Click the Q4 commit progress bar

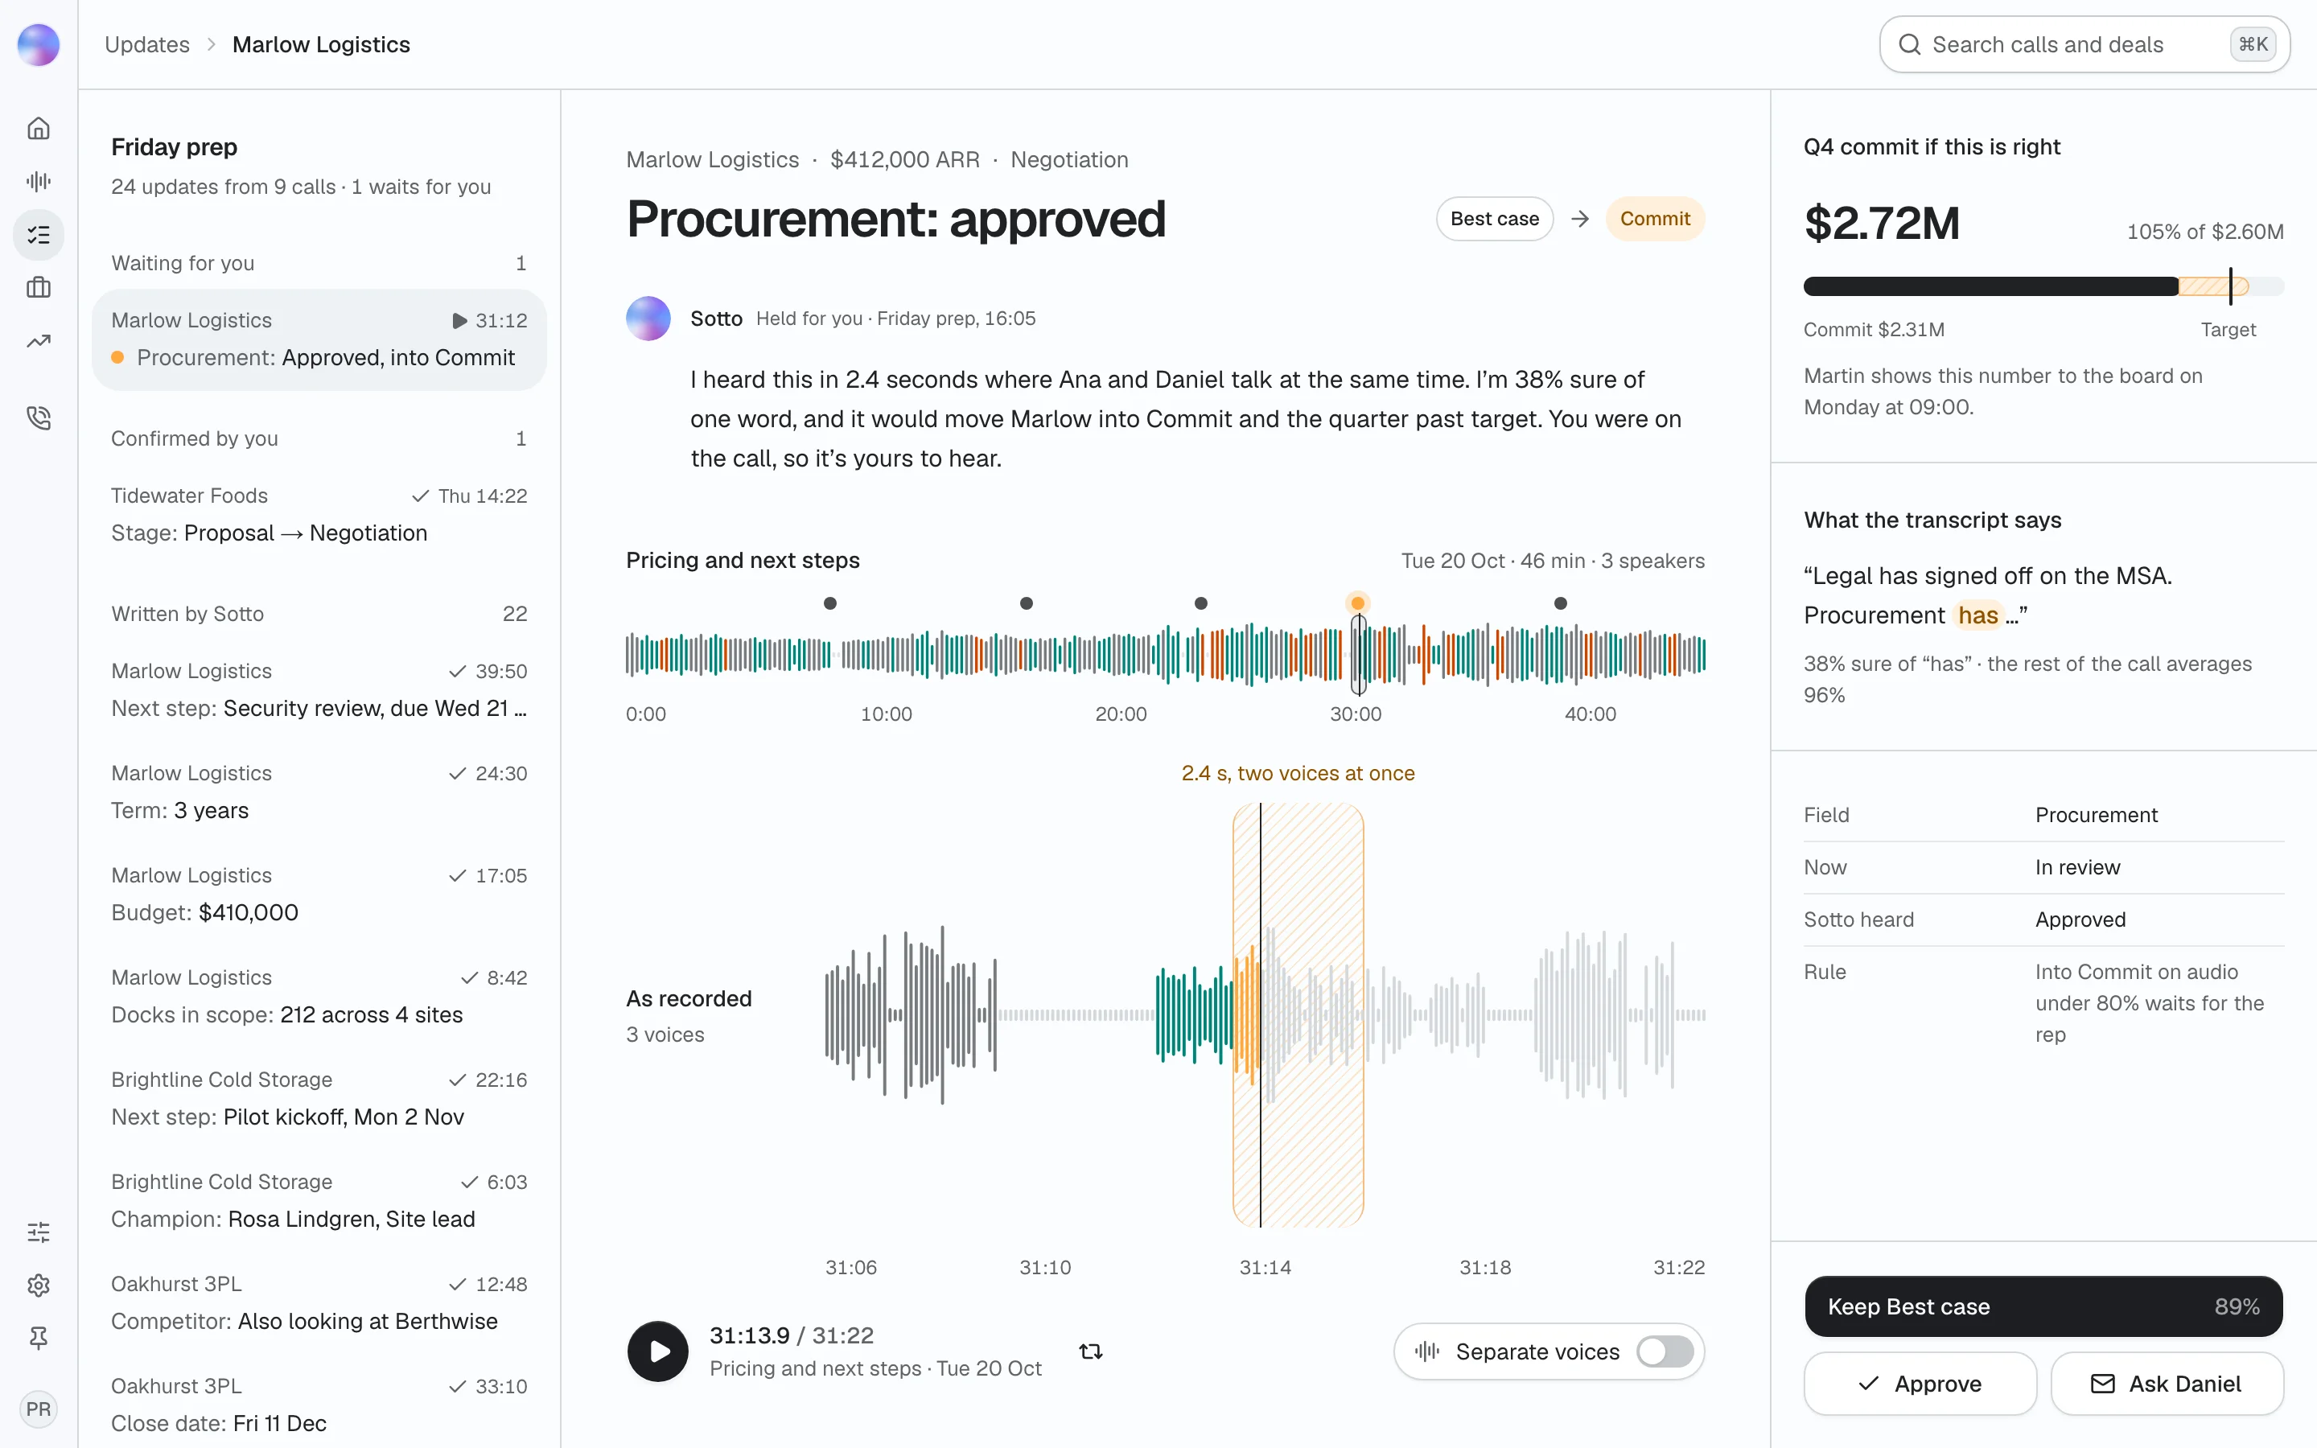tap(2043, 286)
